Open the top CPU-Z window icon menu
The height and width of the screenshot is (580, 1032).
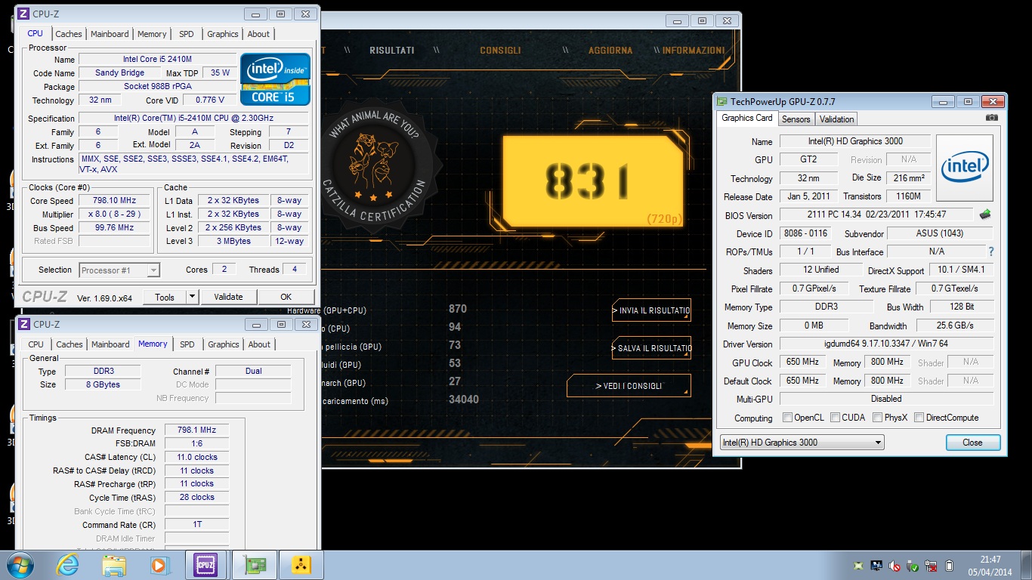click(23, 14)
